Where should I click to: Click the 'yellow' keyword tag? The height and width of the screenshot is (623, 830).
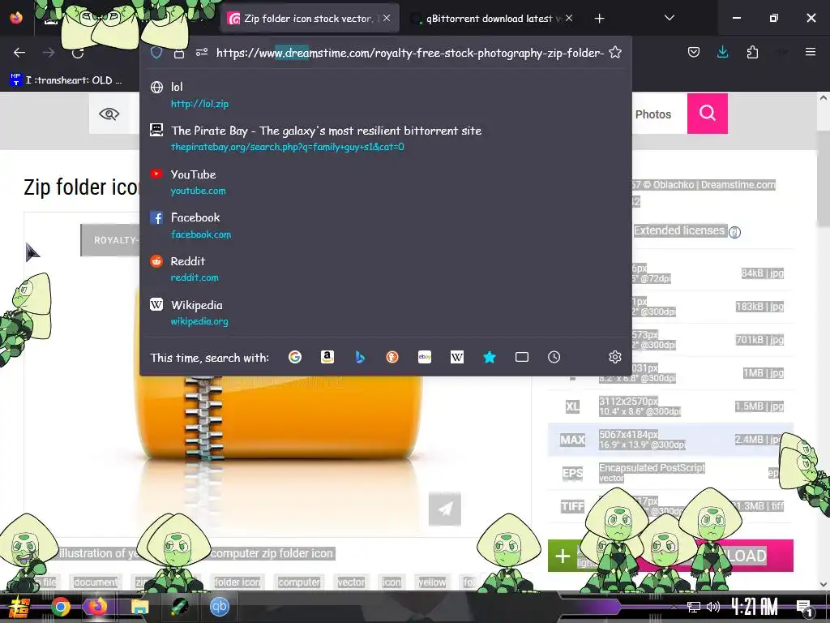432,582
